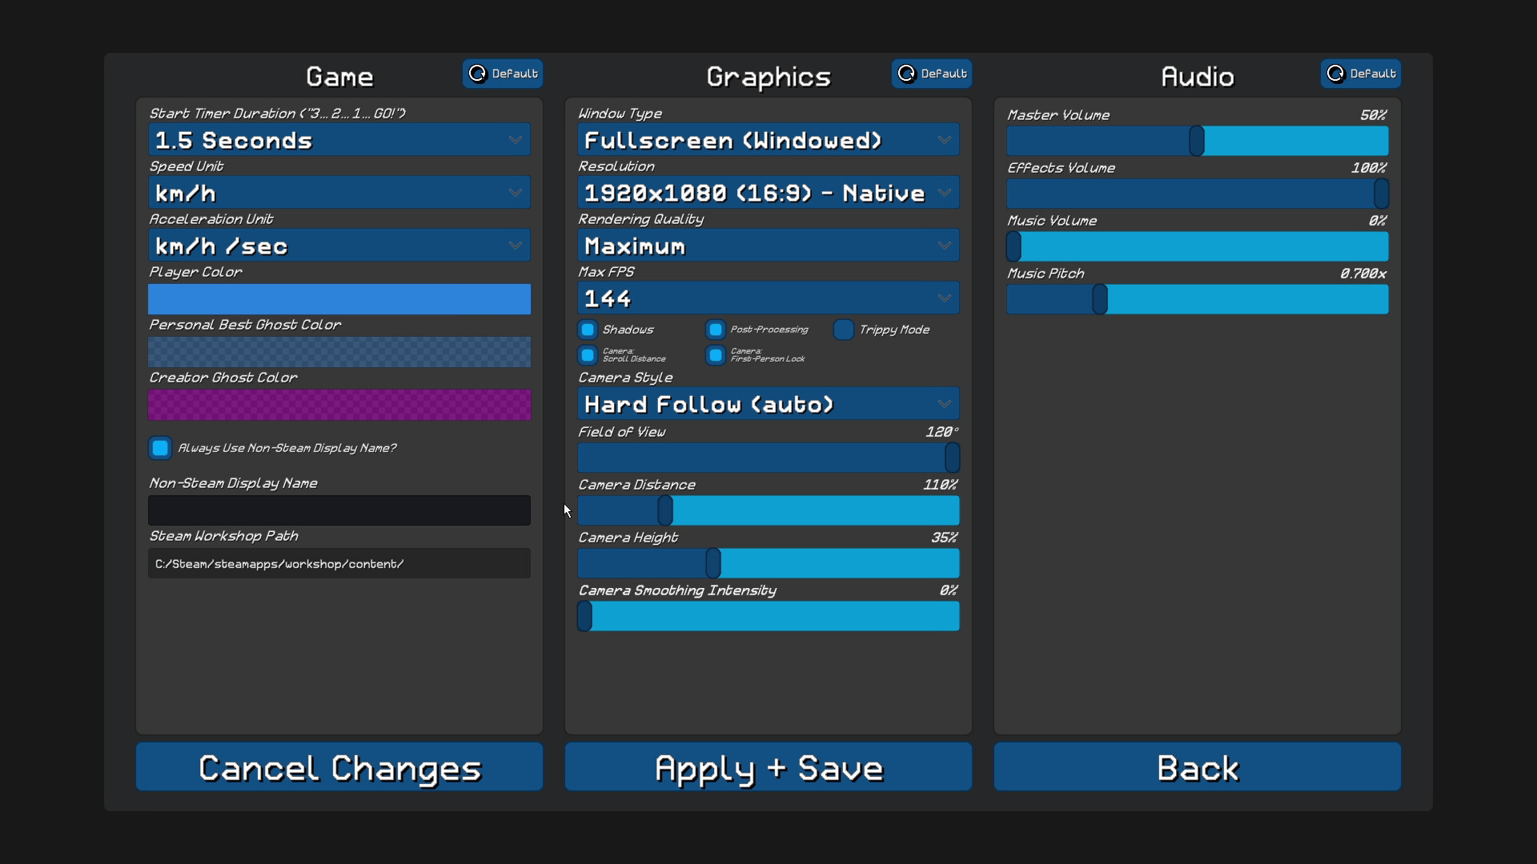1537x864 pixels.
Task: Reset Audio settings with Default icon
Action: (x=1360, y=74)
